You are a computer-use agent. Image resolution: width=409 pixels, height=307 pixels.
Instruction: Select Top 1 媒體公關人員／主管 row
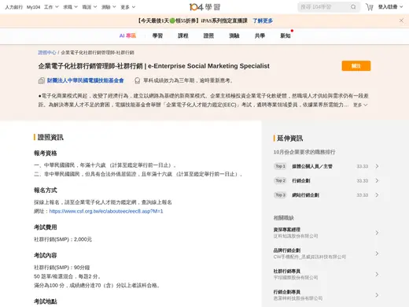[326, 166]
